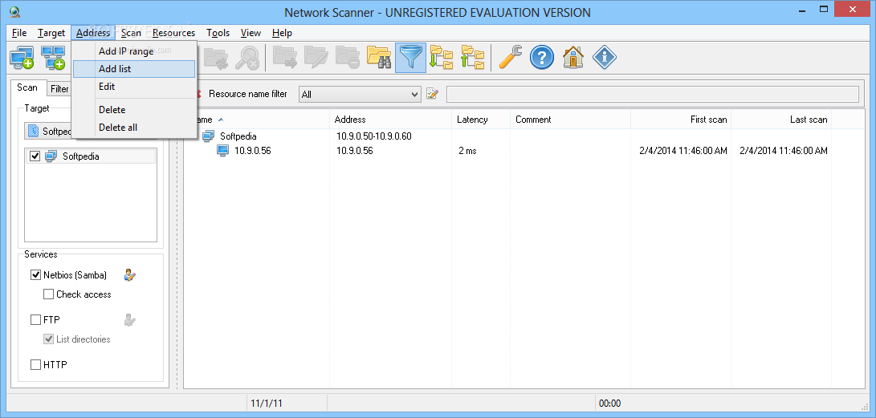Sort by the Comment column header
Viewport: 876px width, 418px height.
point(570,120)
